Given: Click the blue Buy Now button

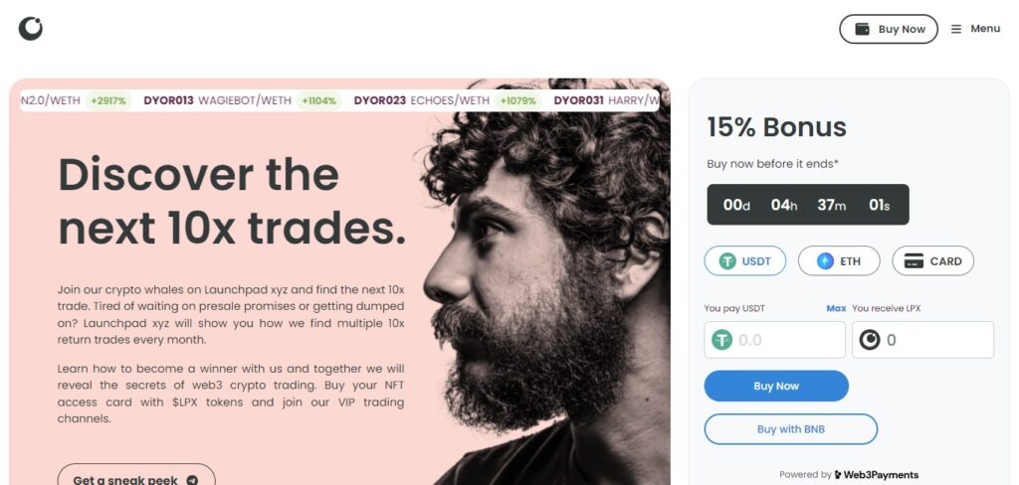Looking at the screenshot, I should 776,386.
